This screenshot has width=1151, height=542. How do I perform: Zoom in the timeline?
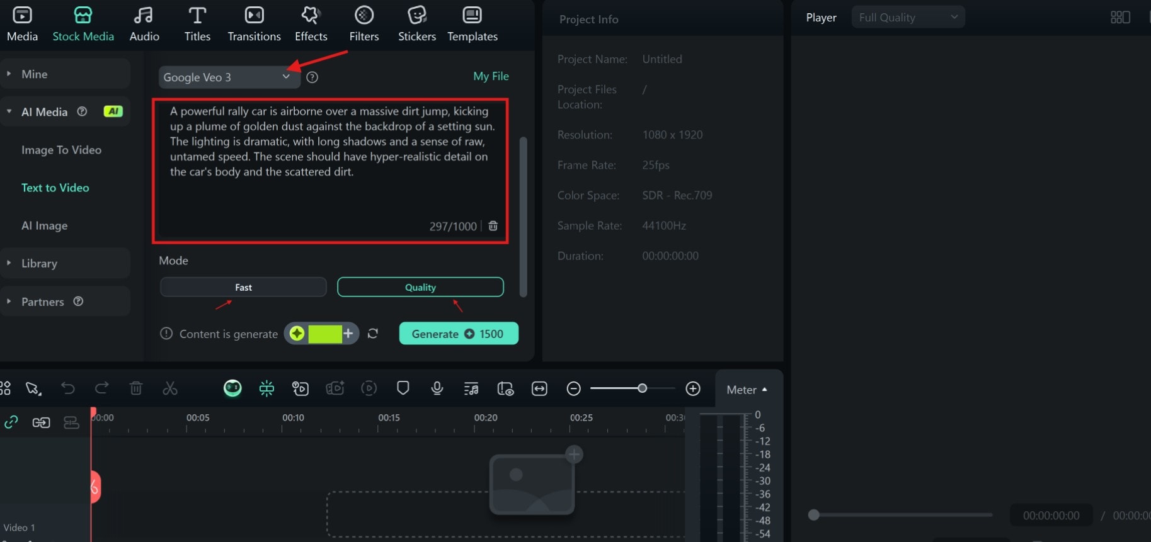(x=693, y=388)
